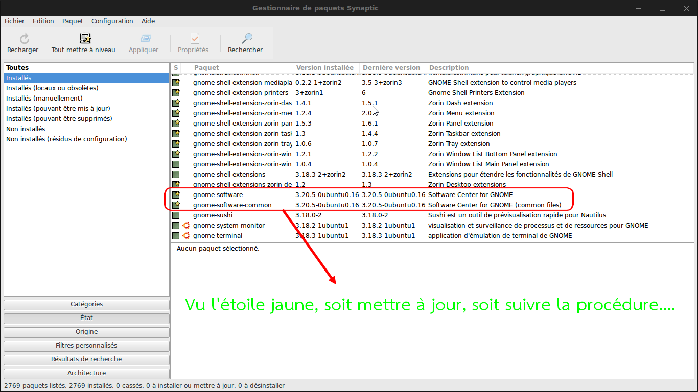This screenshot has width=698, height=392.
Task: Click the Rechercher magnifier icon
Action: (247, 39)
